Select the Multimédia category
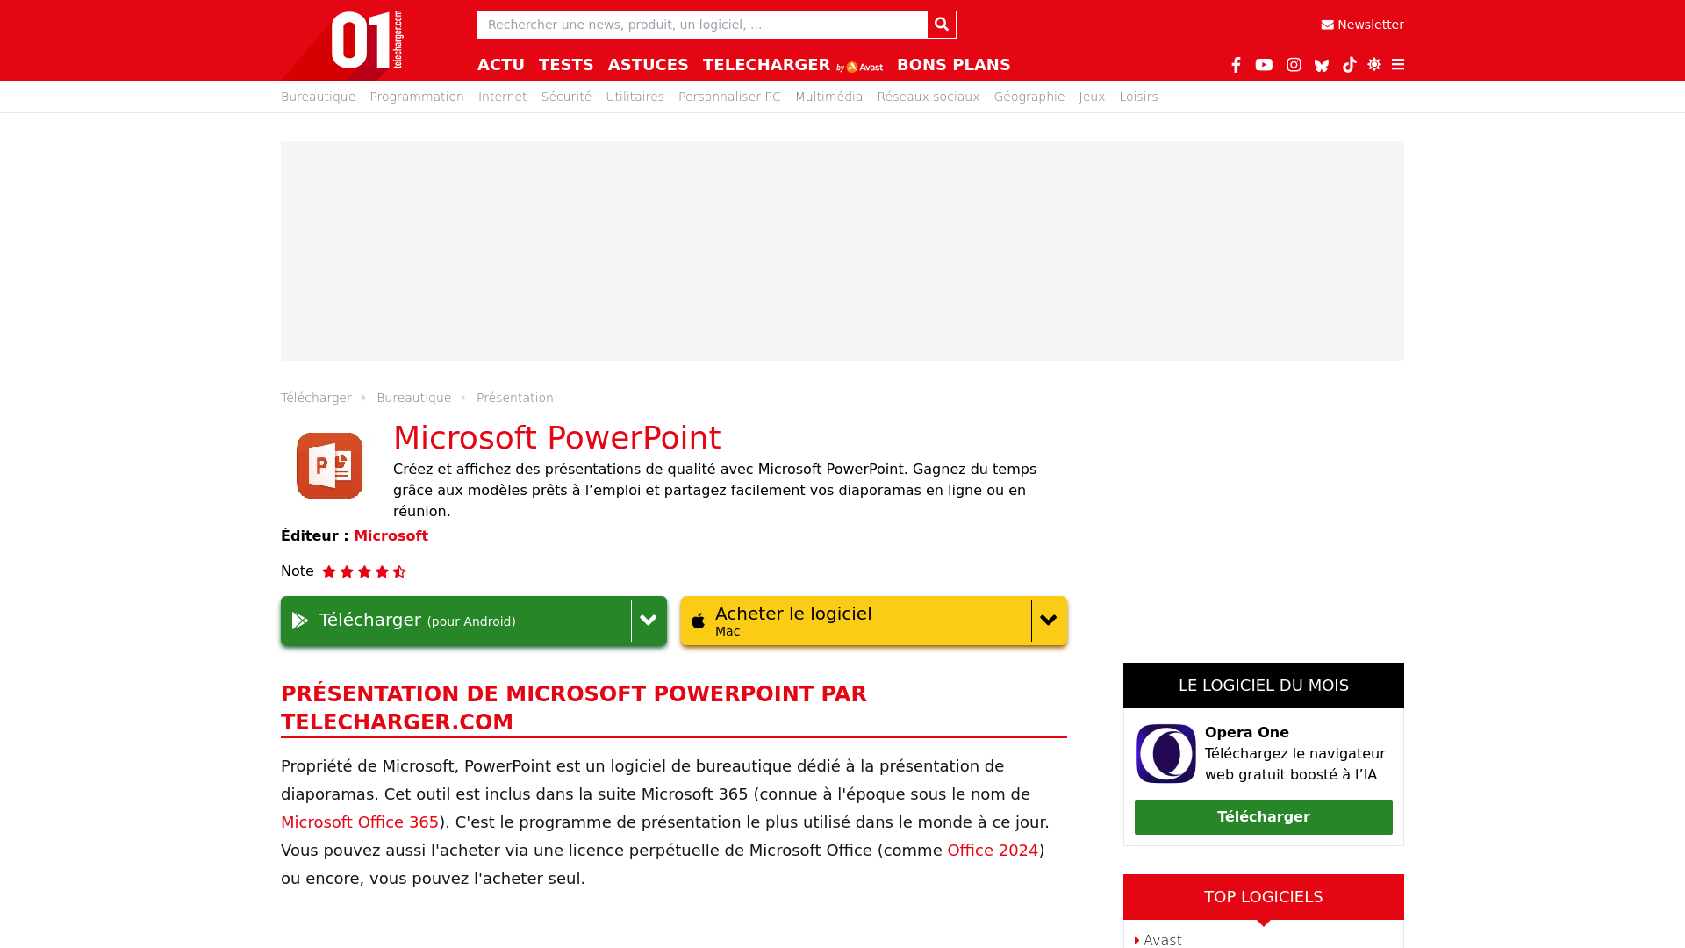 click(829, 97)
